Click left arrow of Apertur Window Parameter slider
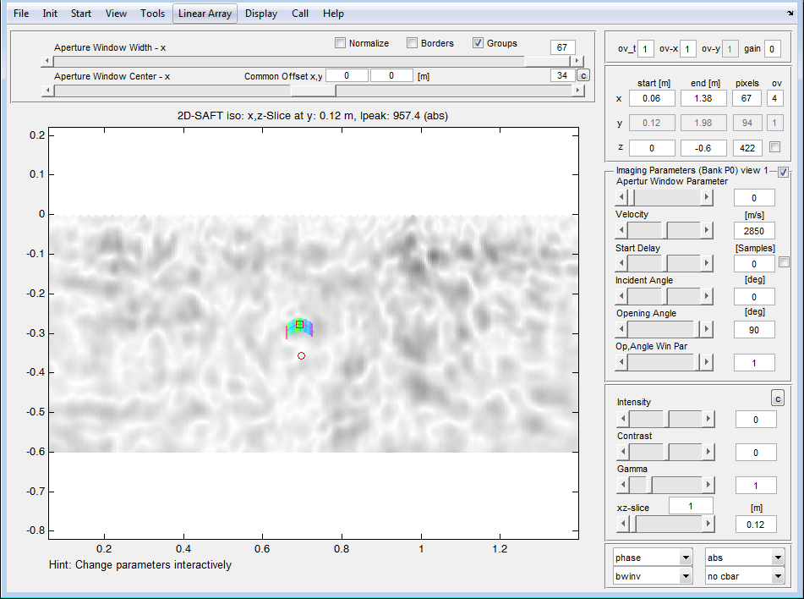 click(621, 197)
